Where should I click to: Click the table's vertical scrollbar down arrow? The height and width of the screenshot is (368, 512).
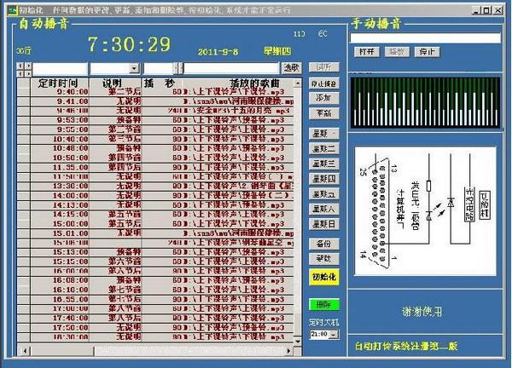click(298, 342)
